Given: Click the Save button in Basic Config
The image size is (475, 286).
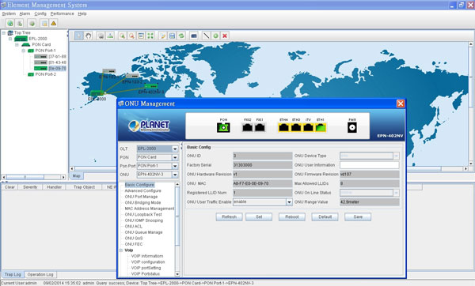Looking at the screenshot, I should (358, 216).
